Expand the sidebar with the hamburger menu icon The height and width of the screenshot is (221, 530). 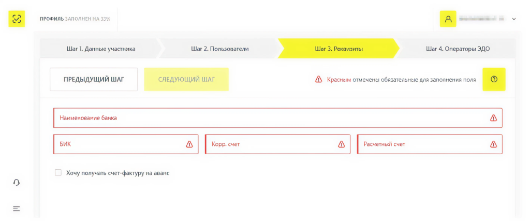point(17,209)
